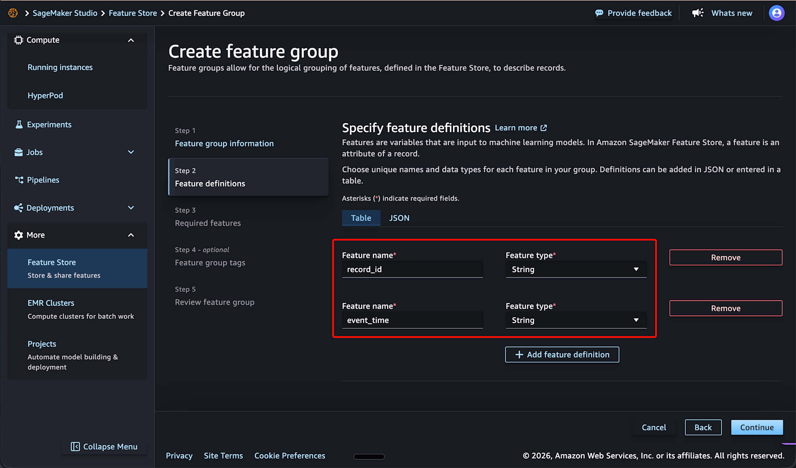This screenshot has width=796, height=468.
Task: Select Step 3 Required features
Action: [208, 223]
